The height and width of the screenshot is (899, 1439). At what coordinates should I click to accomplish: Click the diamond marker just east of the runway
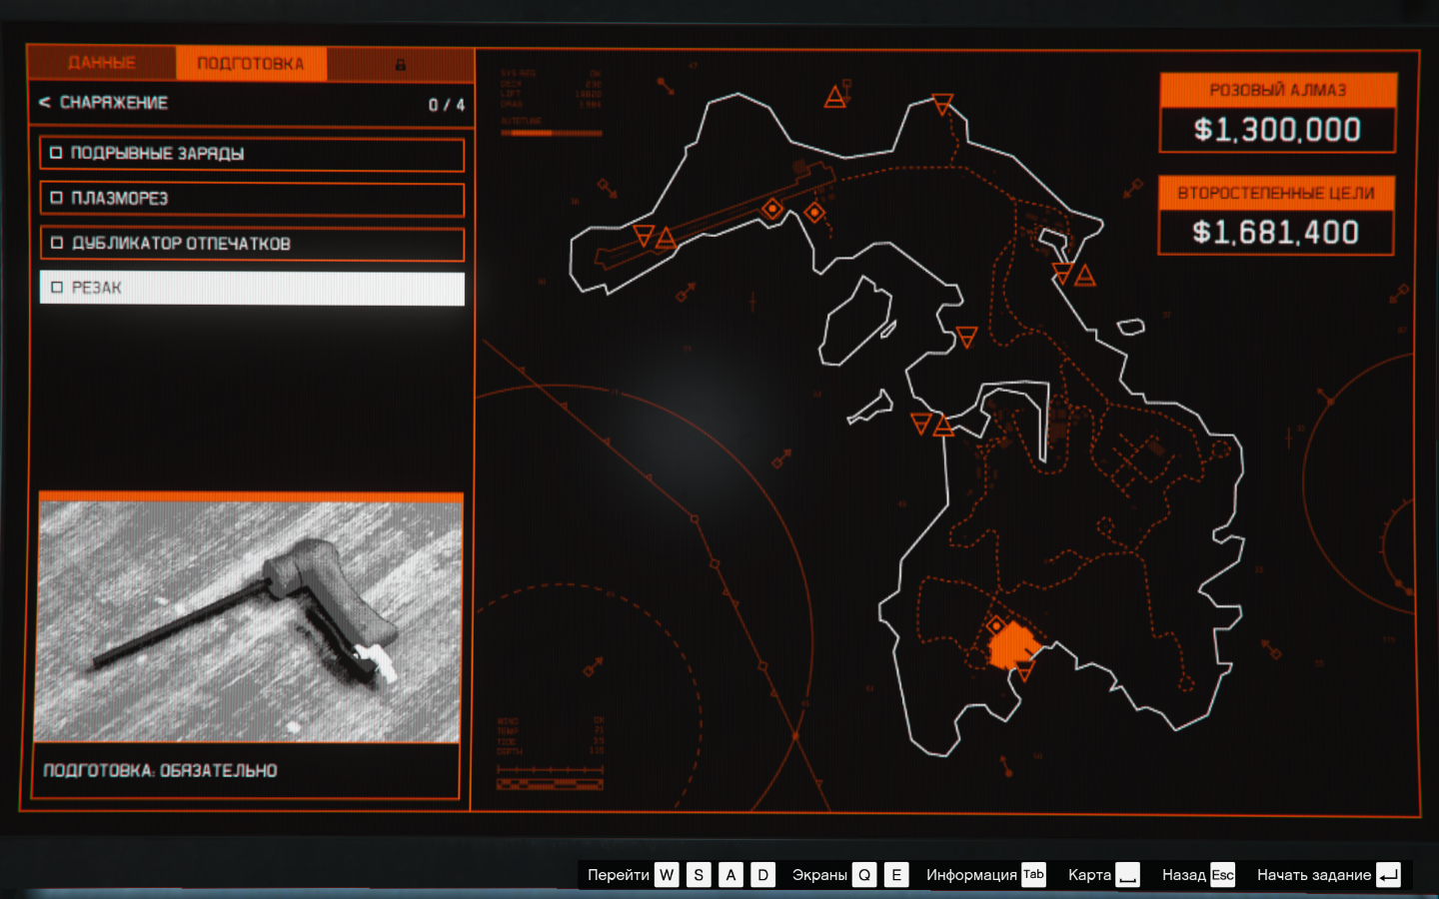click(814, 212)
